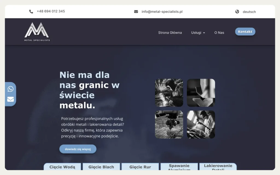Select the Cięcie Wodą tab
The image size is (280, 175).
pos(62,167)
